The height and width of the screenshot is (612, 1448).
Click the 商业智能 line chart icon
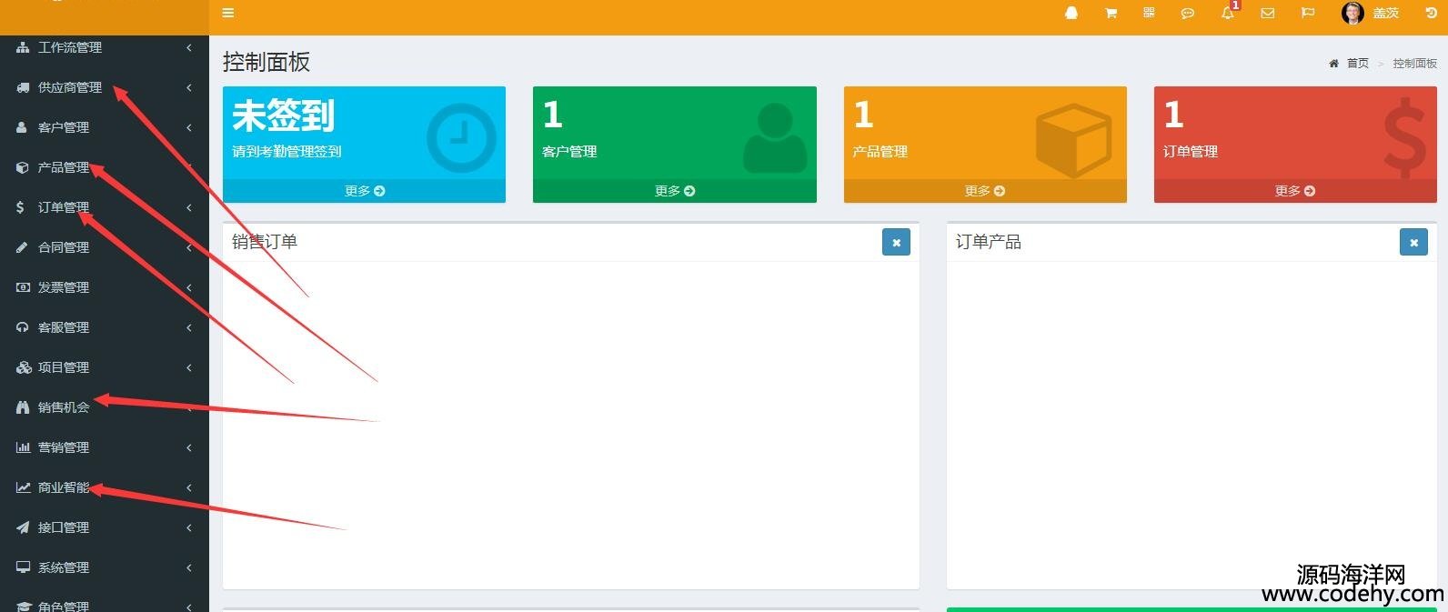click(23, 487)
